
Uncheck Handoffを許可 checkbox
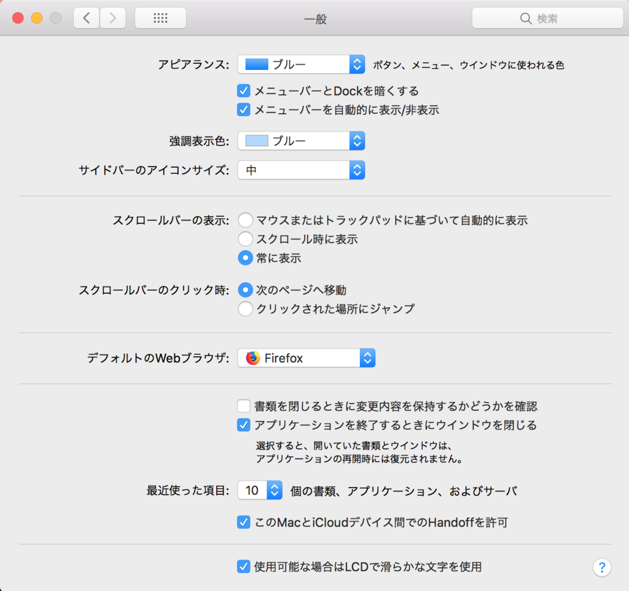tap(243, 522)
